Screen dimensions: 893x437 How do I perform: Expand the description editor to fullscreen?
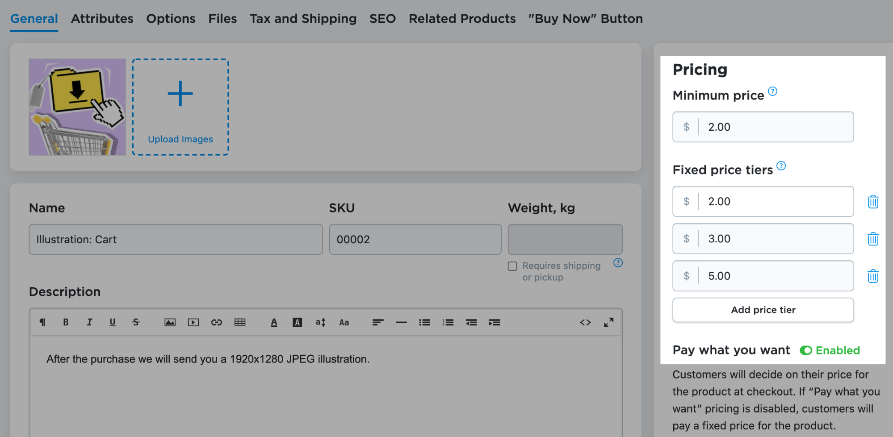coord(609,322)
